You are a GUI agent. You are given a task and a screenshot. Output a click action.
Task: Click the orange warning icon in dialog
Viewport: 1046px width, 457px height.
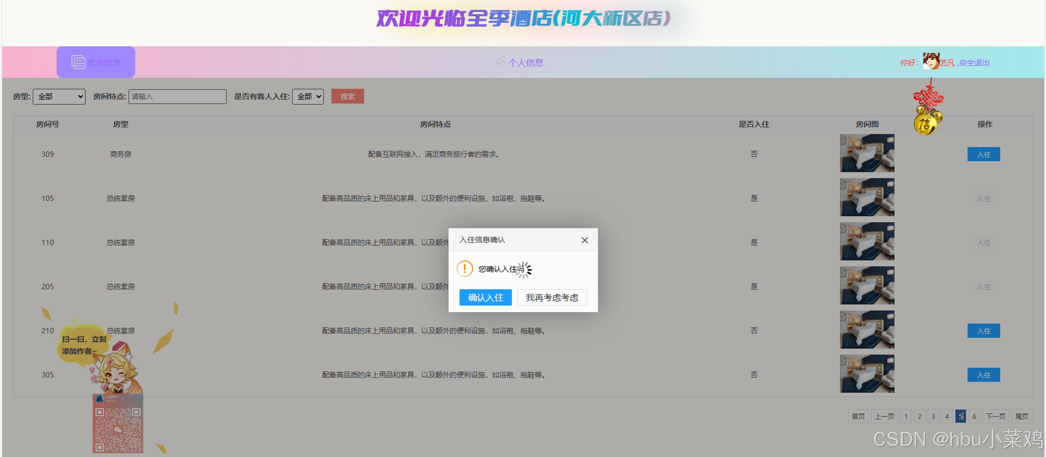464,269
